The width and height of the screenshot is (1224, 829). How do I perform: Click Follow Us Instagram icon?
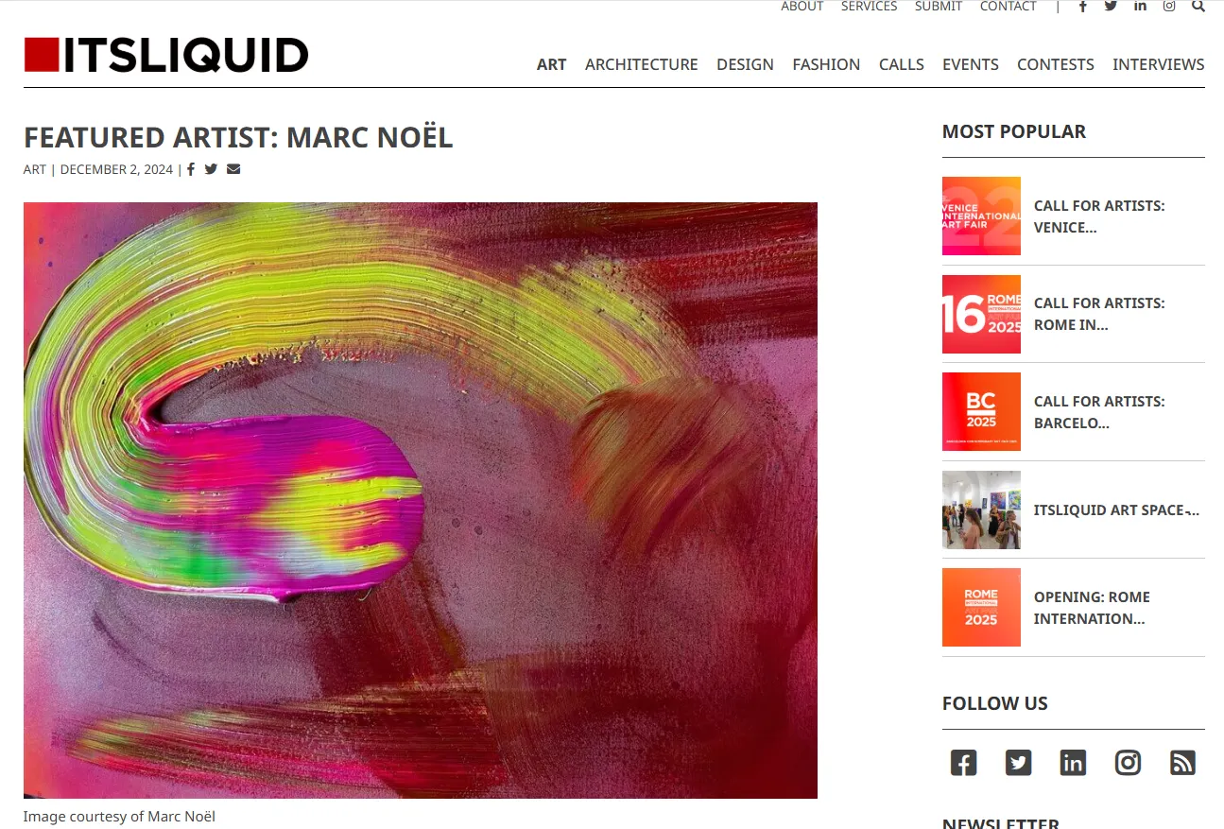[1128, 763]
